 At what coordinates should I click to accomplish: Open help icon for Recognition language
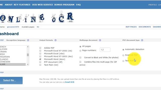pos(28,40)
